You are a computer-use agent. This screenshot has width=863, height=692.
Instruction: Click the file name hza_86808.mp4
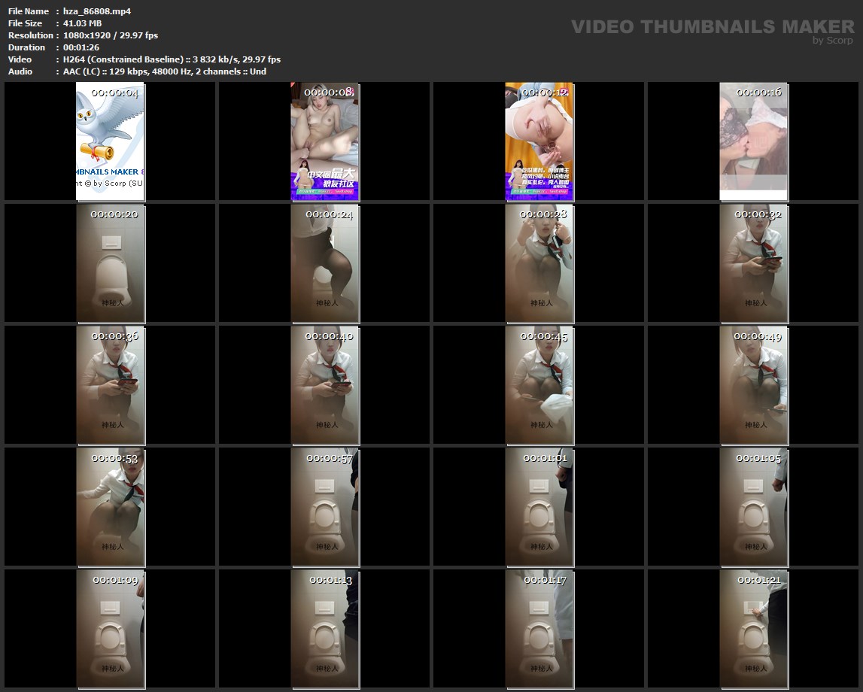97,11
